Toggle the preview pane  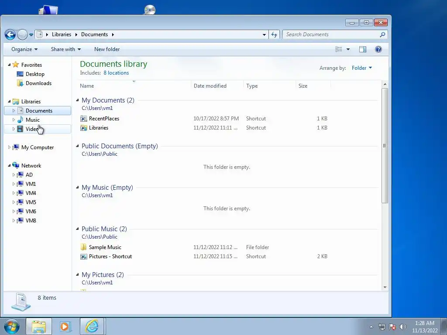click(363, 49)
